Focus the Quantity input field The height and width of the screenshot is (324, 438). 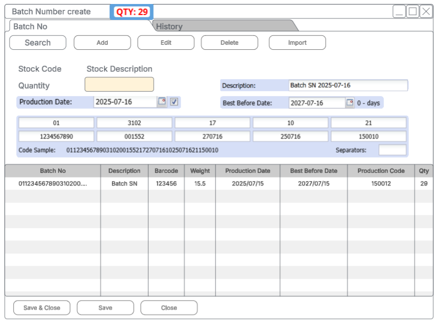(x=119, y=85)
